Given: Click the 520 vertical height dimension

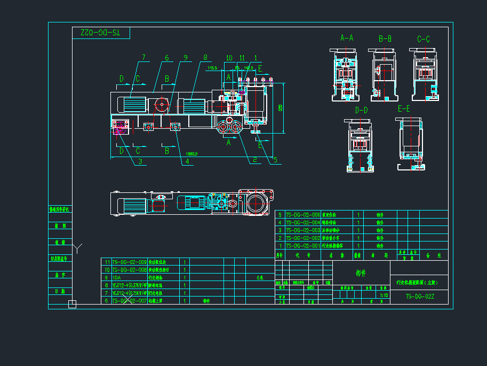Looking at the screenshot, I should pos(280,107).
